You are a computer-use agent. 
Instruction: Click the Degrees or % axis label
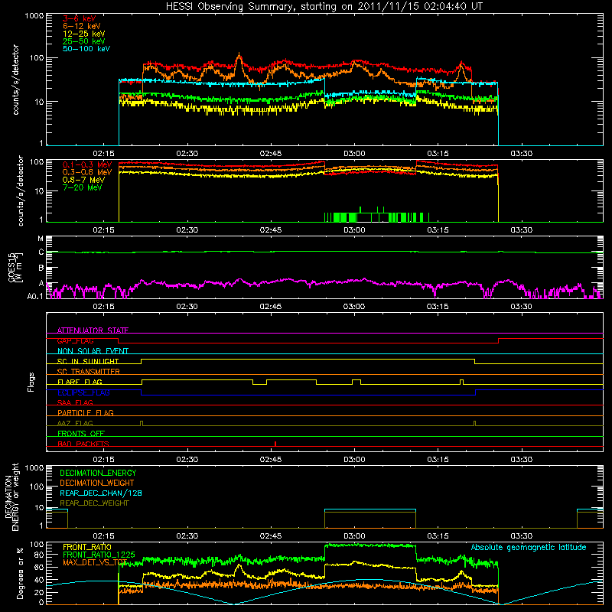tap(20, 573)
